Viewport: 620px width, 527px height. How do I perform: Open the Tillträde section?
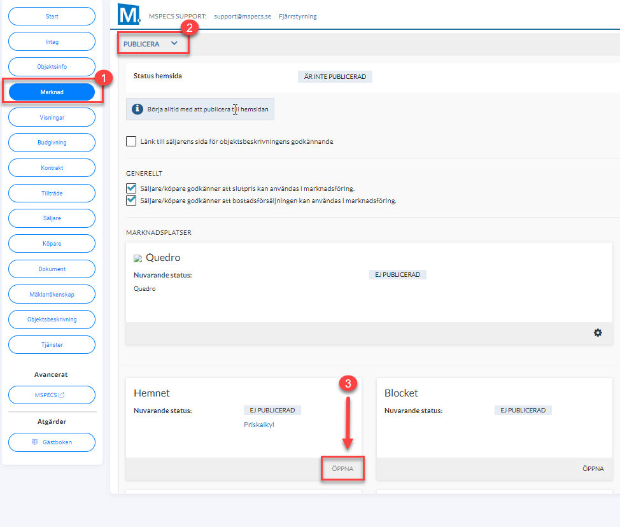click(x=52, y=193)
